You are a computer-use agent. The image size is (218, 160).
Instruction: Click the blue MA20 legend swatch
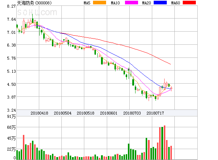tap(160, 3)
